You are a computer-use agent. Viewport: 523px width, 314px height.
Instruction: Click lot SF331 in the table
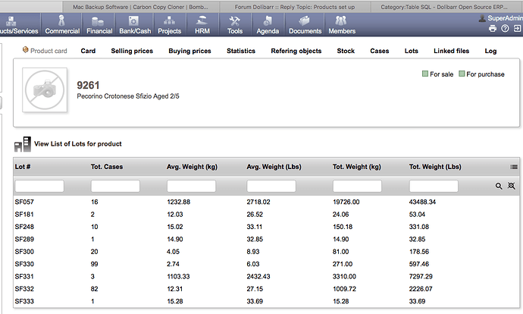click(x=24, y=276)
